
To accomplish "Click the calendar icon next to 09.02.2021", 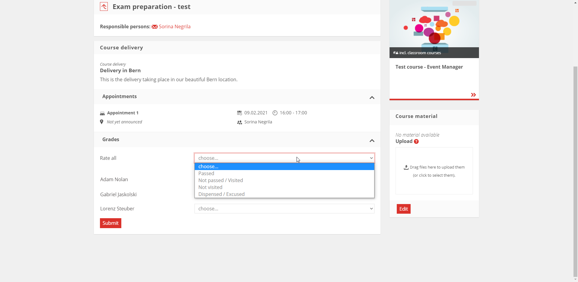I will [x=240, y=113].
